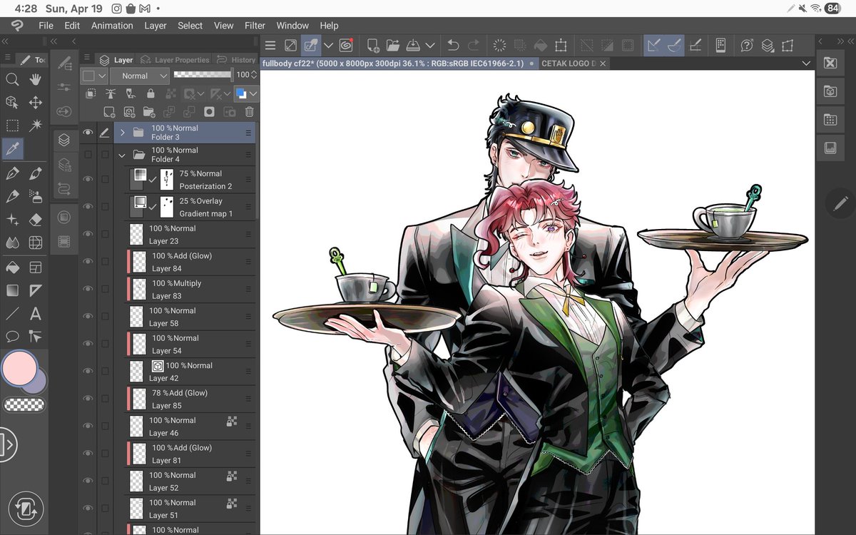Viewport: 856px width, 535px height.
Task: Select the Pen nib tool
Action: [12, 173]
